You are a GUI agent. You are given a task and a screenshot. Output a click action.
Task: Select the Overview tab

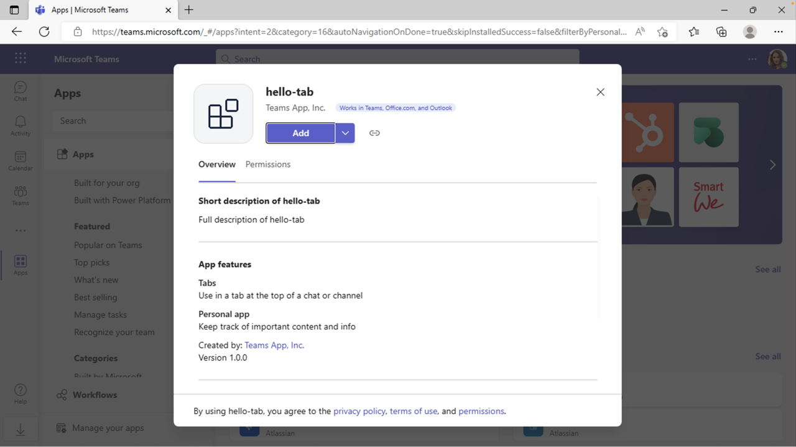tap(217, 165)
